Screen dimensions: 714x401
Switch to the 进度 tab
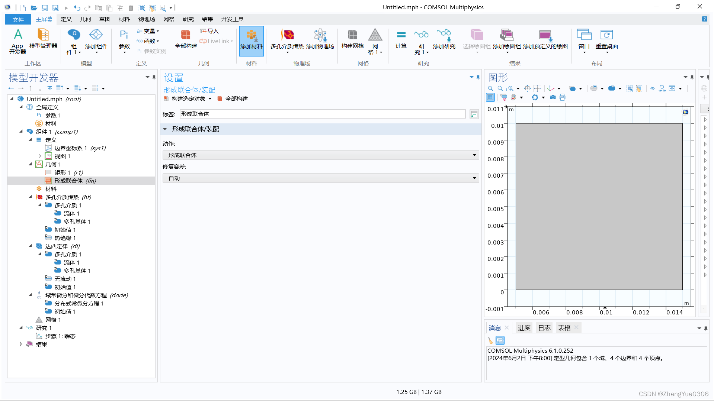(x=524, y=328)
